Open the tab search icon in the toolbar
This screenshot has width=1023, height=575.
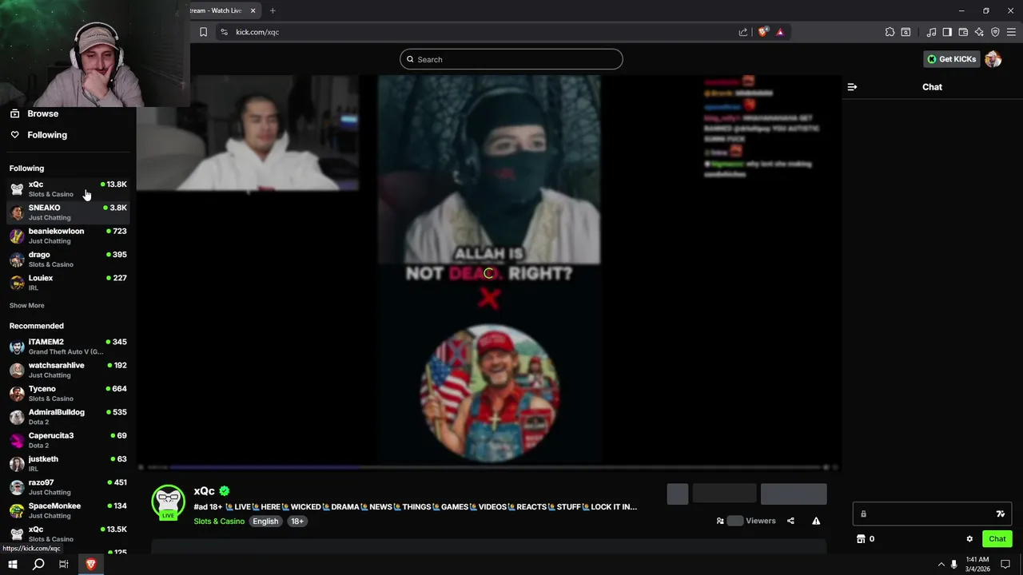pyautogui.click(x=906, y=32)
